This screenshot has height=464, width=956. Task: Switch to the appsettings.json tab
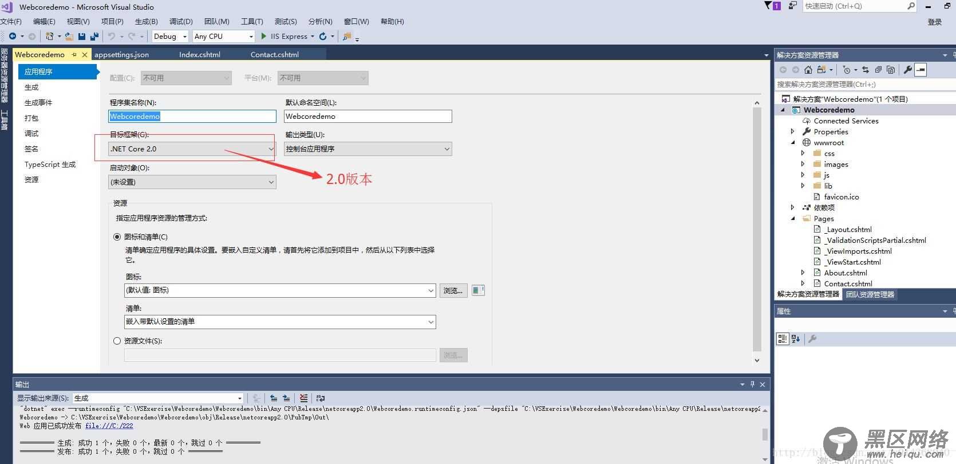[x=121, y=55]
